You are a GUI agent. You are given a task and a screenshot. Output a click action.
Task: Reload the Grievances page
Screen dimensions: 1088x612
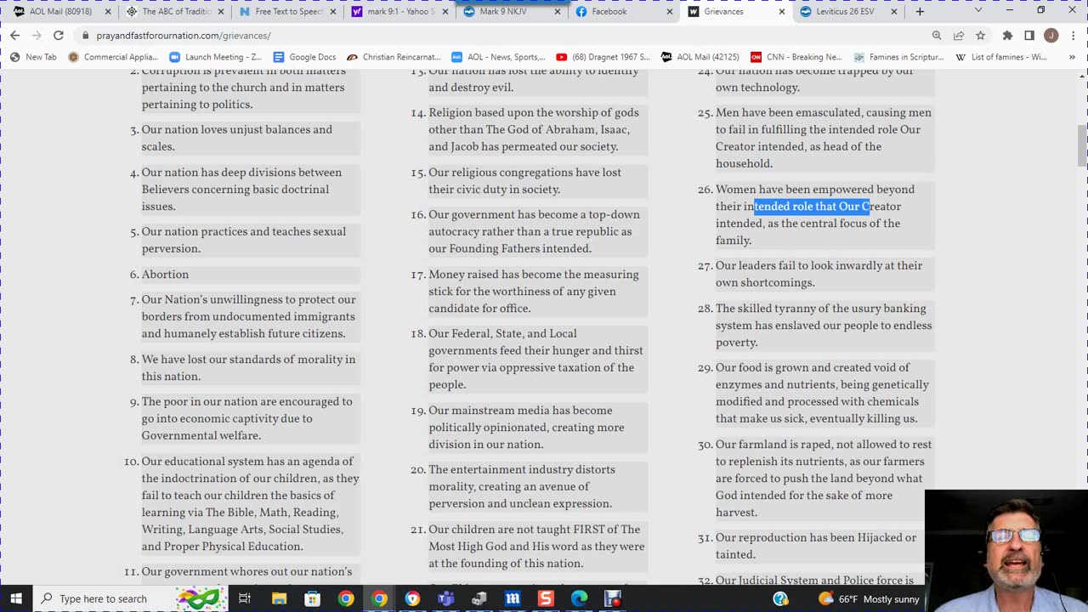[58, 36]
